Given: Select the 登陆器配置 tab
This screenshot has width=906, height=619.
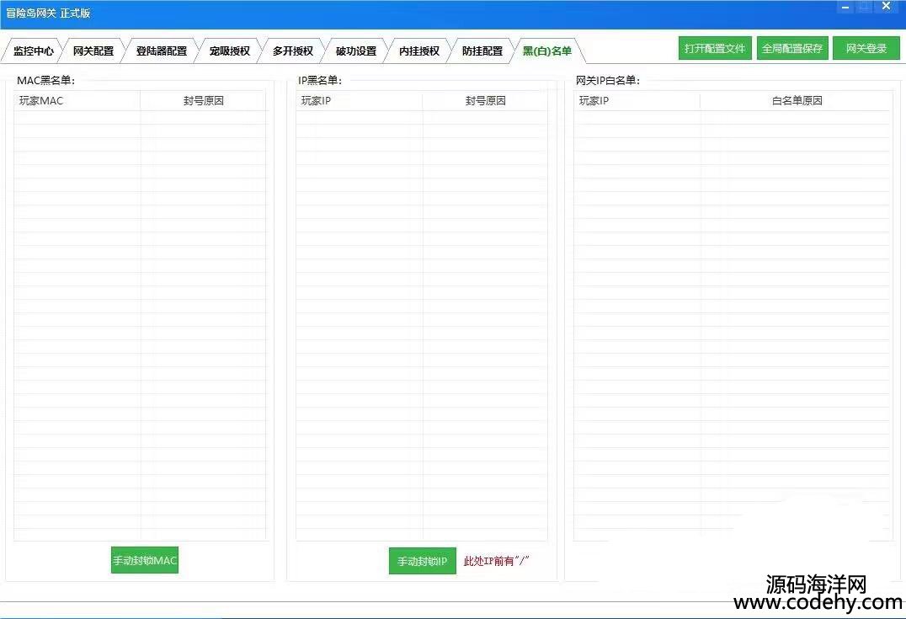Looking at the screenshot, I should (161, 51).
